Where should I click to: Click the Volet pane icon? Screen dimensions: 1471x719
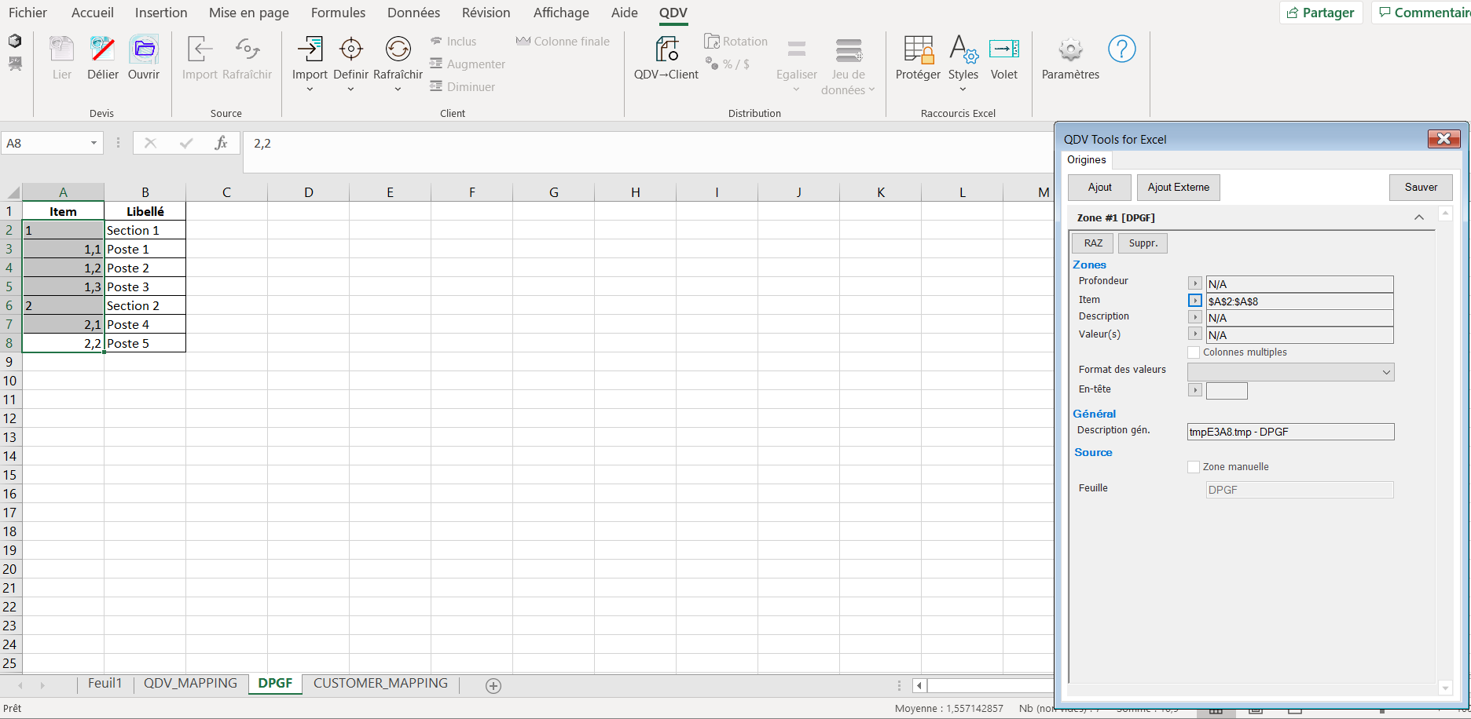point(1004,49)
